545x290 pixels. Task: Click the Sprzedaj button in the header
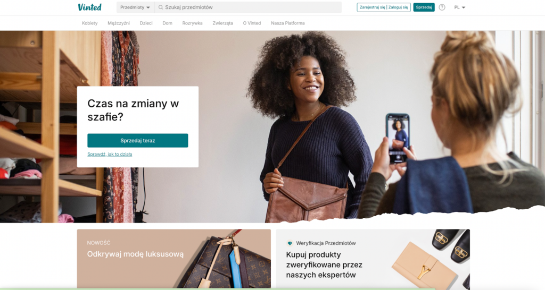(424, 7)
